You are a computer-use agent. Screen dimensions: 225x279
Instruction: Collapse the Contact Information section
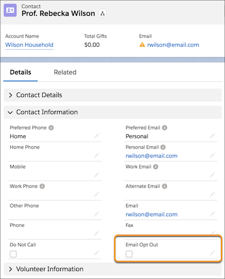point(112,112)
